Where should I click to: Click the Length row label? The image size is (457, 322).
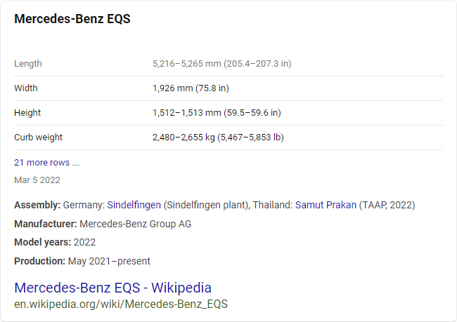28,63
